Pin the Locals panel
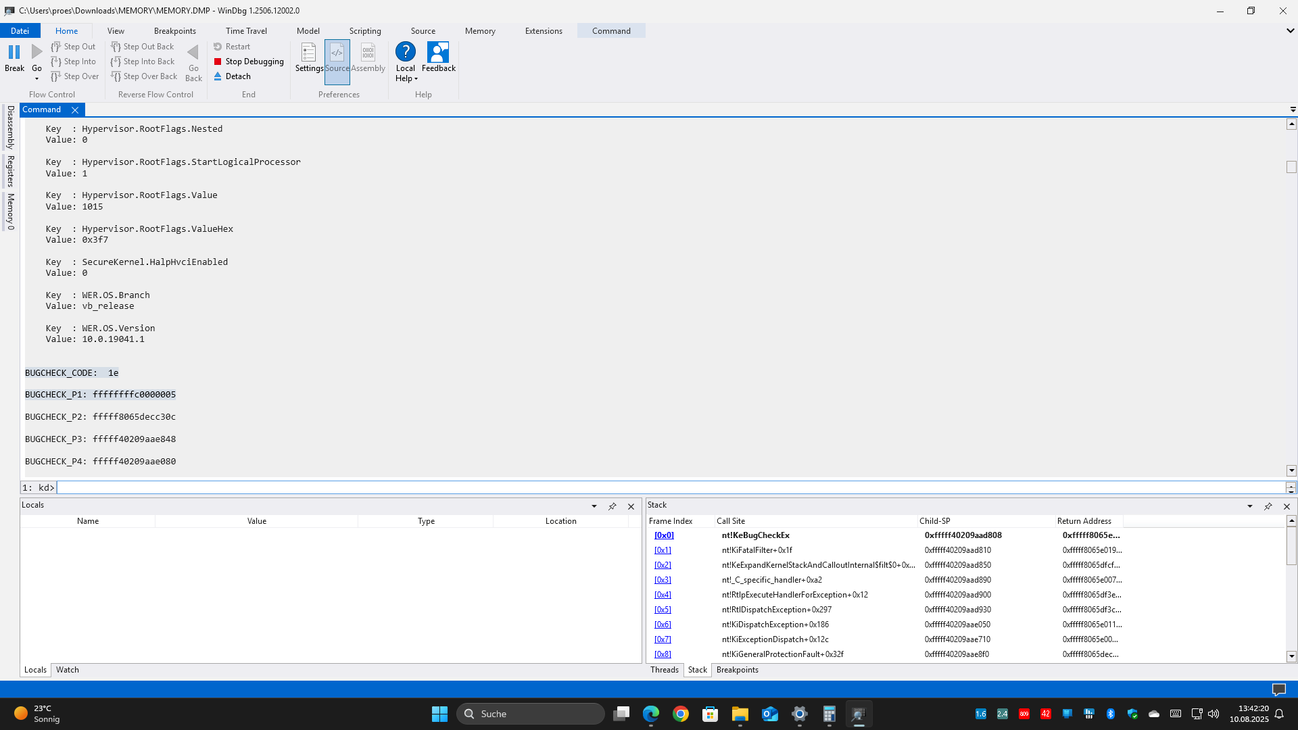Viewport: 1298px width, 730px height. point(612,506)
